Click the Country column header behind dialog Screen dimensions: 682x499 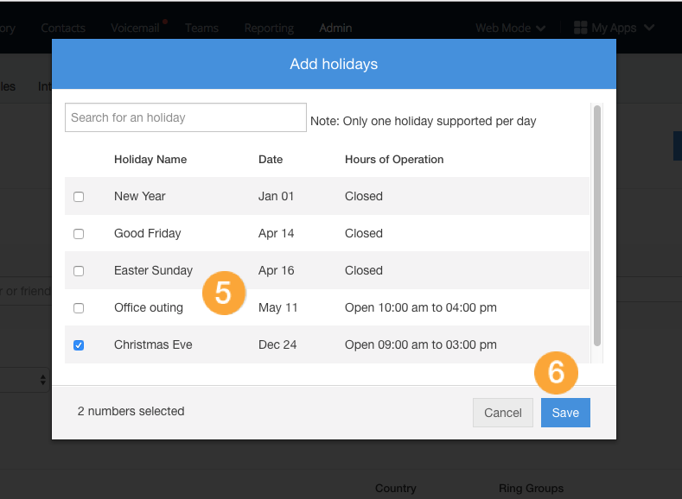395,489
